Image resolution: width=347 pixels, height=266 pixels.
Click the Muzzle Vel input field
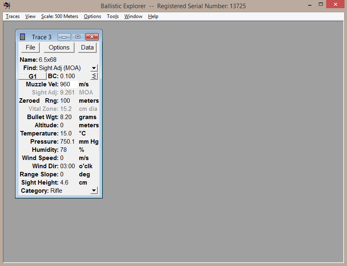(69, 84)
